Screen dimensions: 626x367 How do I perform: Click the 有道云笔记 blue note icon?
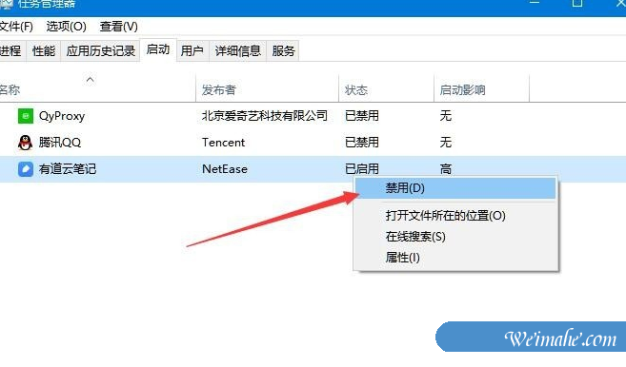click(26, 169)
